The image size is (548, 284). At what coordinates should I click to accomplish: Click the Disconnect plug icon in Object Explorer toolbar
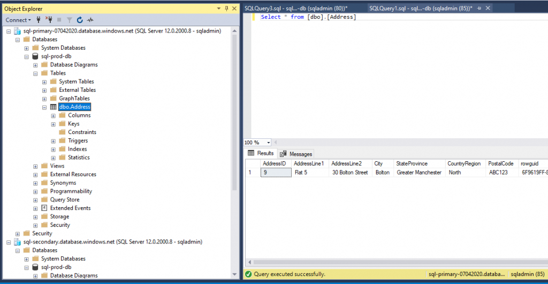49,20
